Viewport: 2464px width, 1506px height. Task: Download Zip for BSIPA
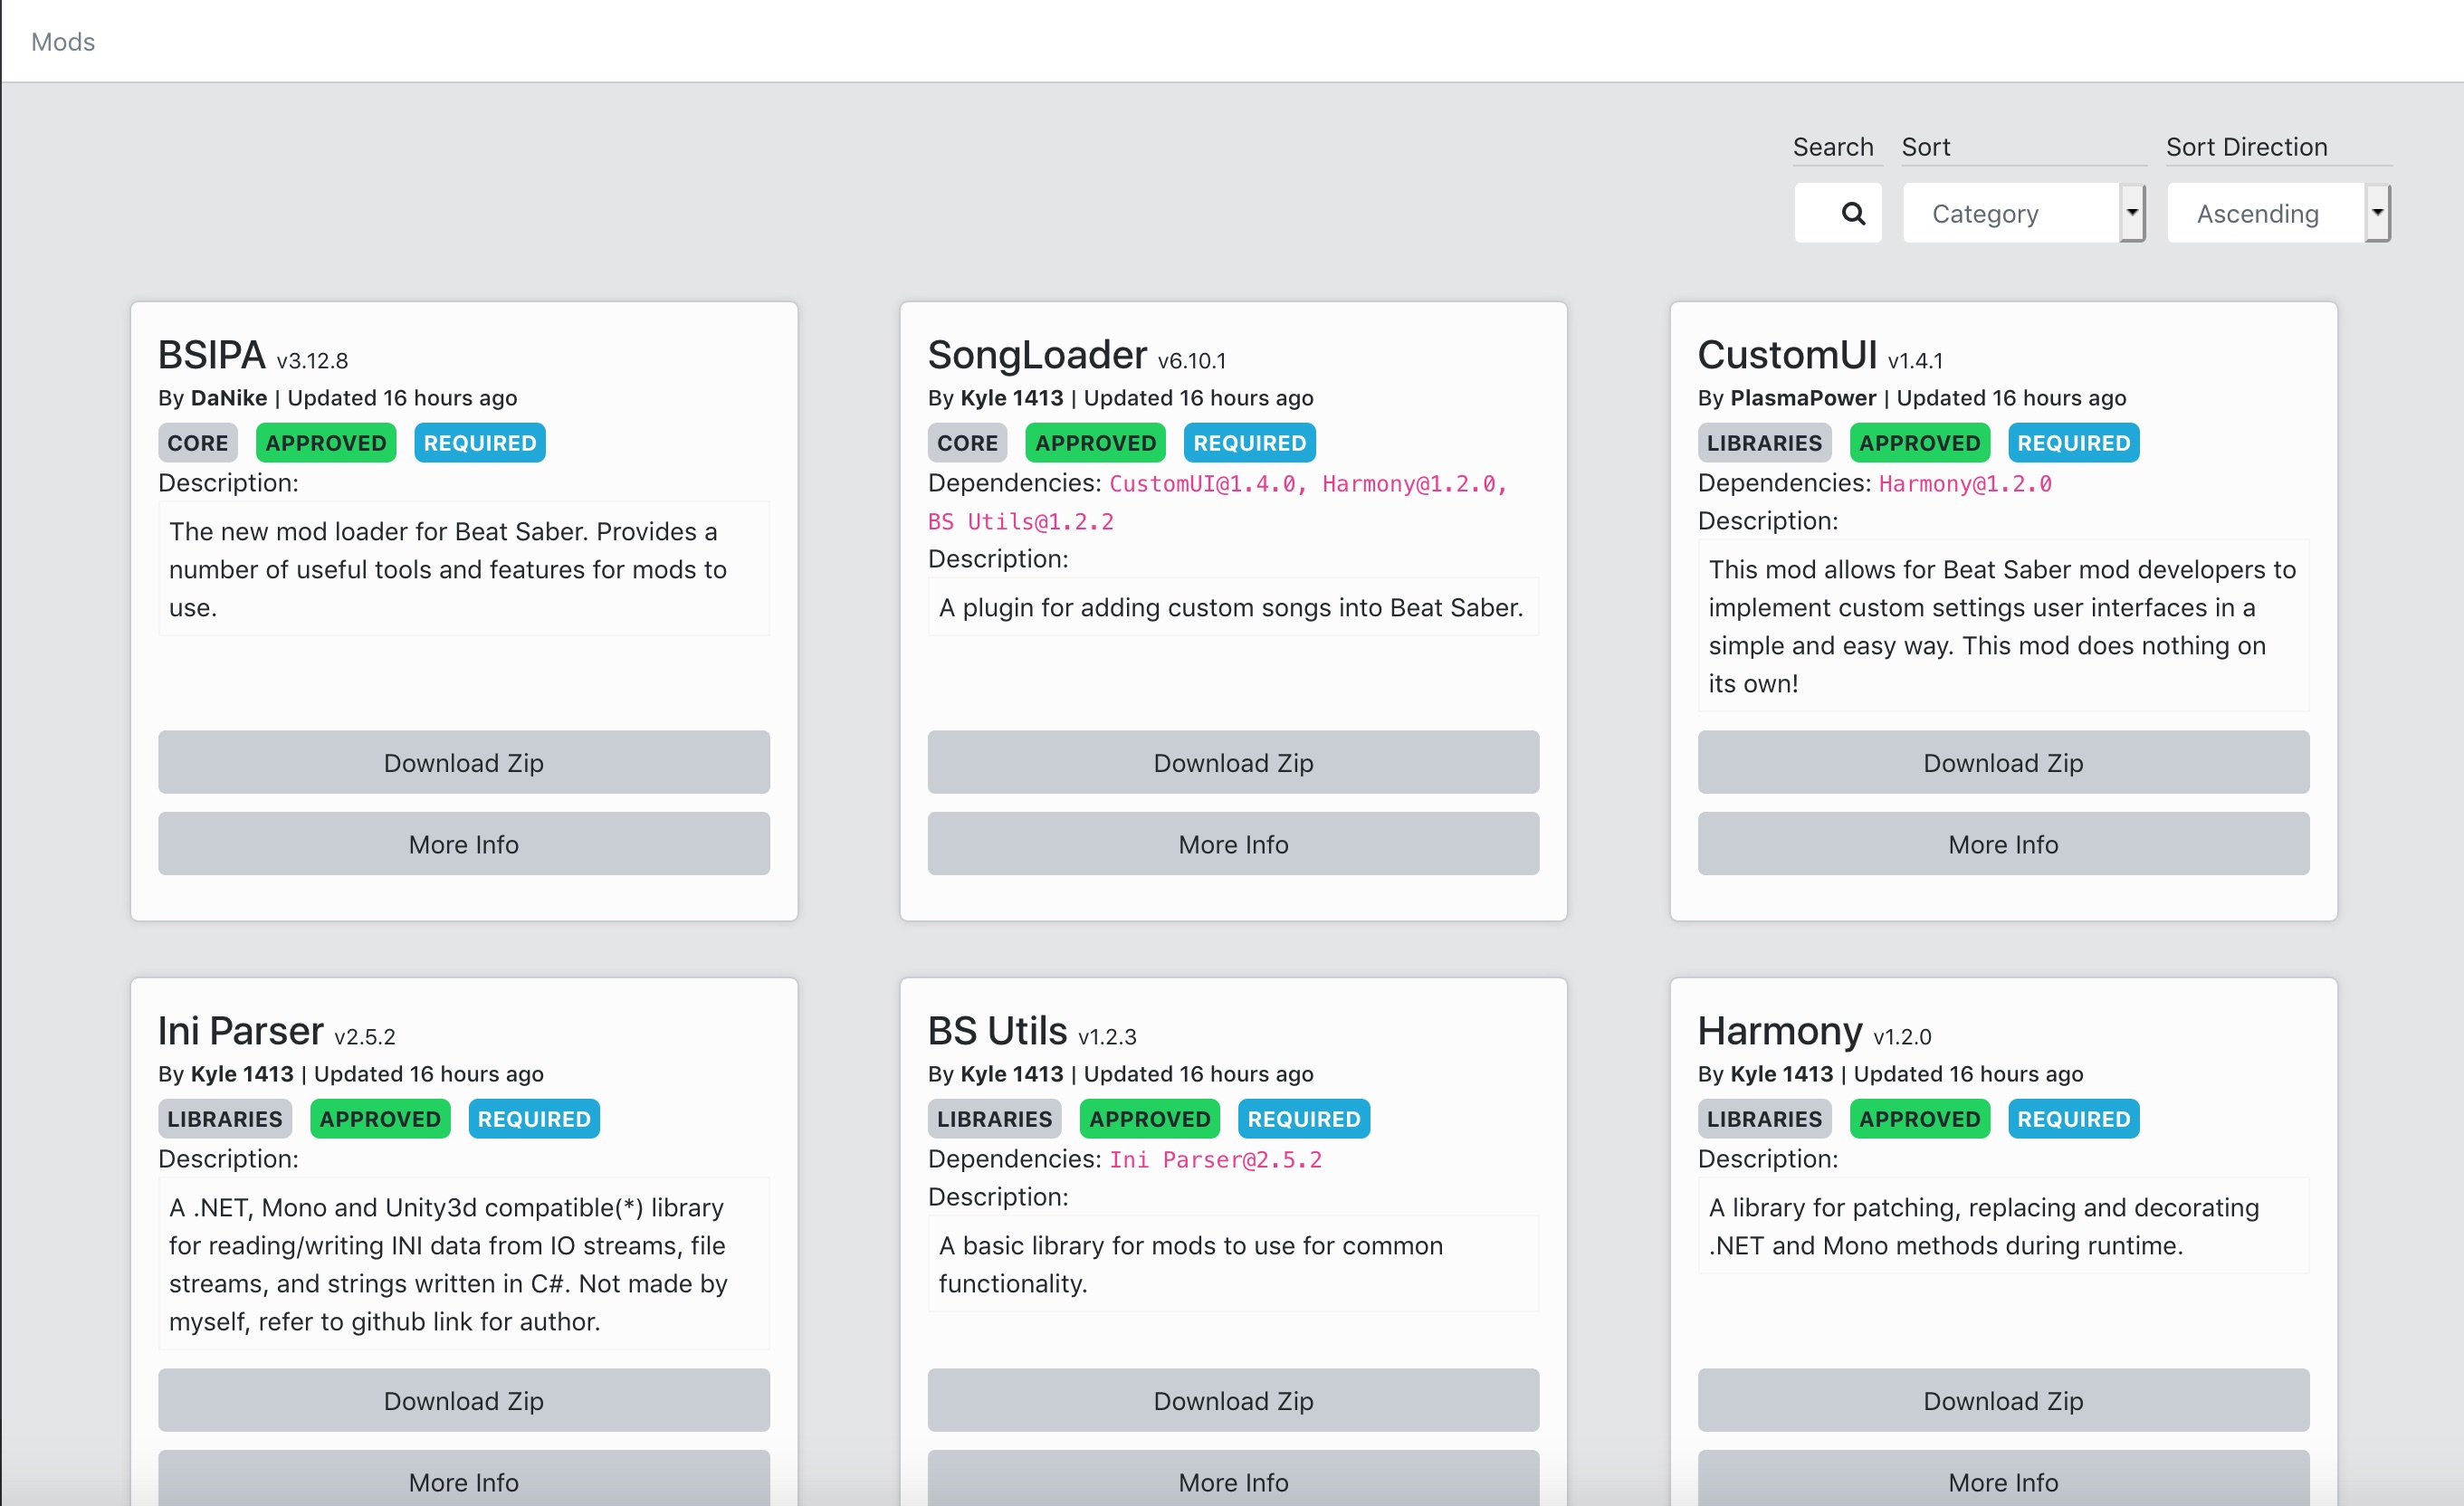[x=464, y=762]
